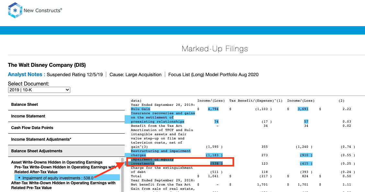The height and width of the screenshot is (192, 365).
Task: Click the highlighted (415) value
Action: click(306, 164)
